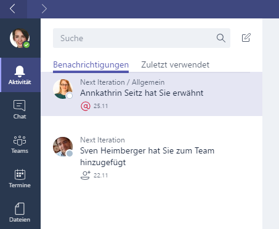Image resolution: width=279 pixels, height=229 pixels.
Task: Click the red @ mention icon
Action: click(x=86, y=106)
